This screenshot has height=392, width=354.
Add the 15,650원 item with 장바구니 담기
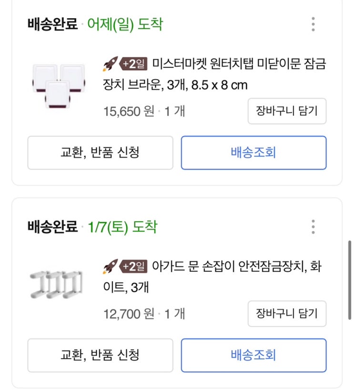point(287,111)
